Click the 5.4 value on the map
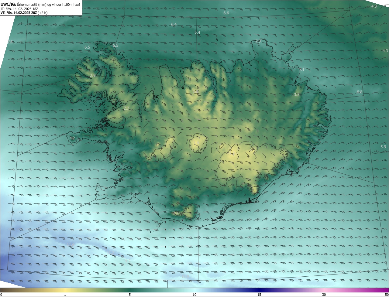This screenshot has width=389, height=297. pyautogui.click(x=197, y=32)
